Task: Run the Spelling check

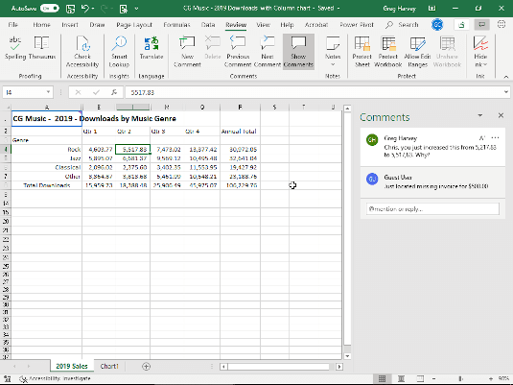Action: pos(15,49)
